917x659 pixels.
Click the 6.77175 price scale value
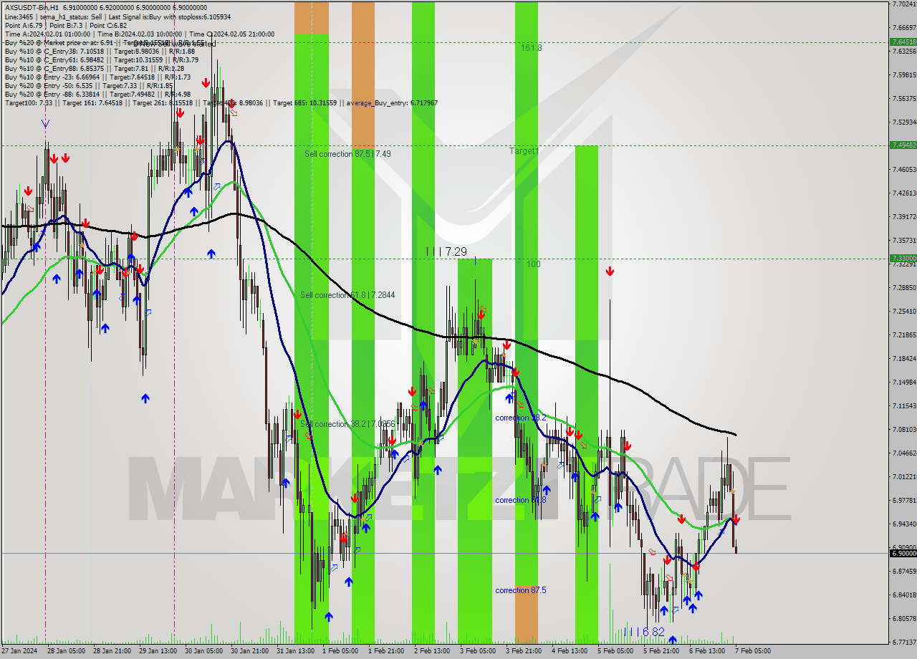pyautogui.click(x=904, y=642)
